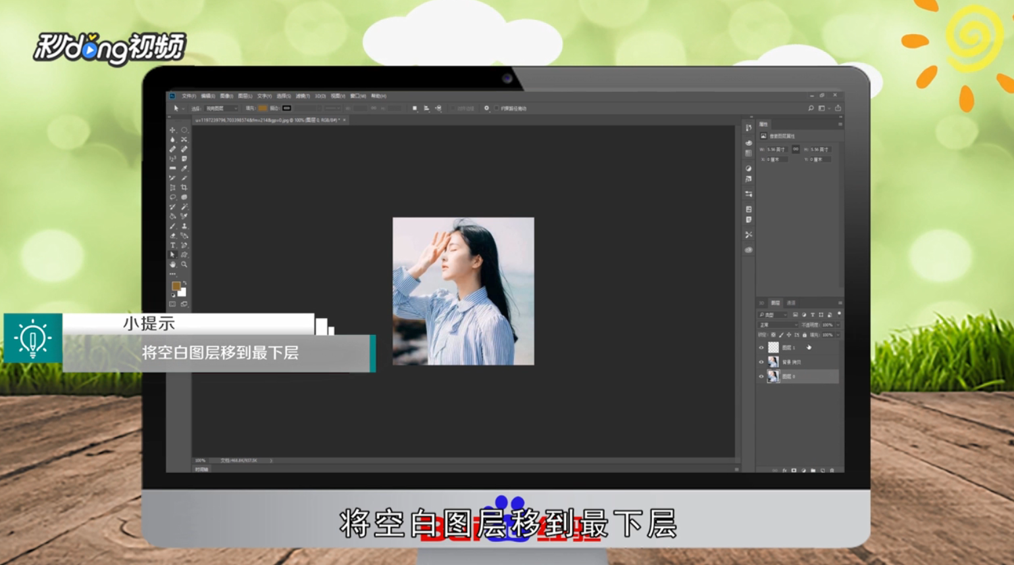
Task: Hide layer 图层 1 with eye icon
Action: coord(761,348)
